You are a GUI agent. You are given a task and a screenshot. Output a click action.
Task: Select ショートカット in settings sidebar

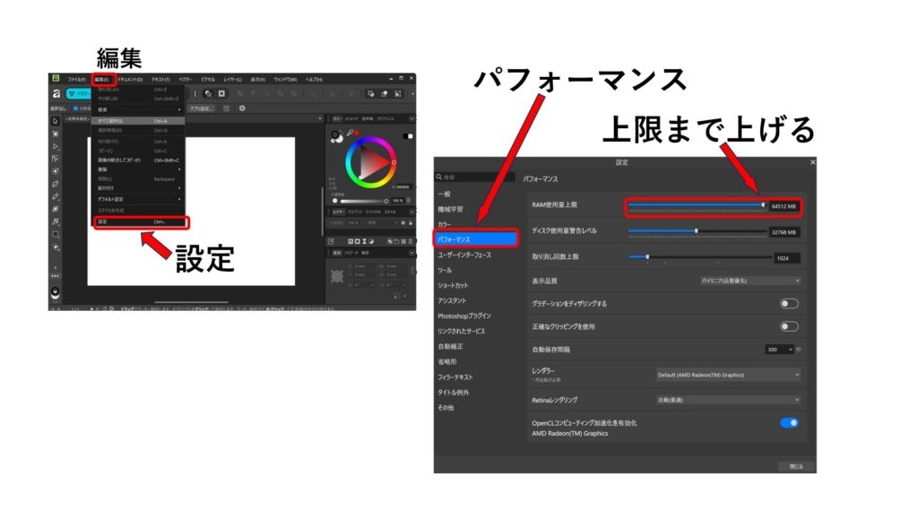pyautogui.click(x=453, y=285)
